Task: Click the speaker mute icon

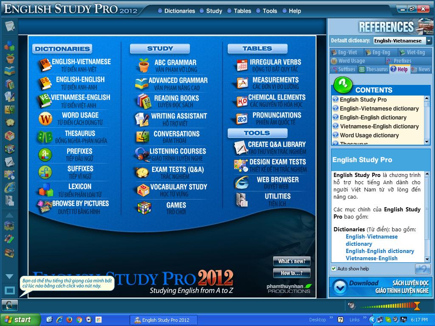Action: 351,306
